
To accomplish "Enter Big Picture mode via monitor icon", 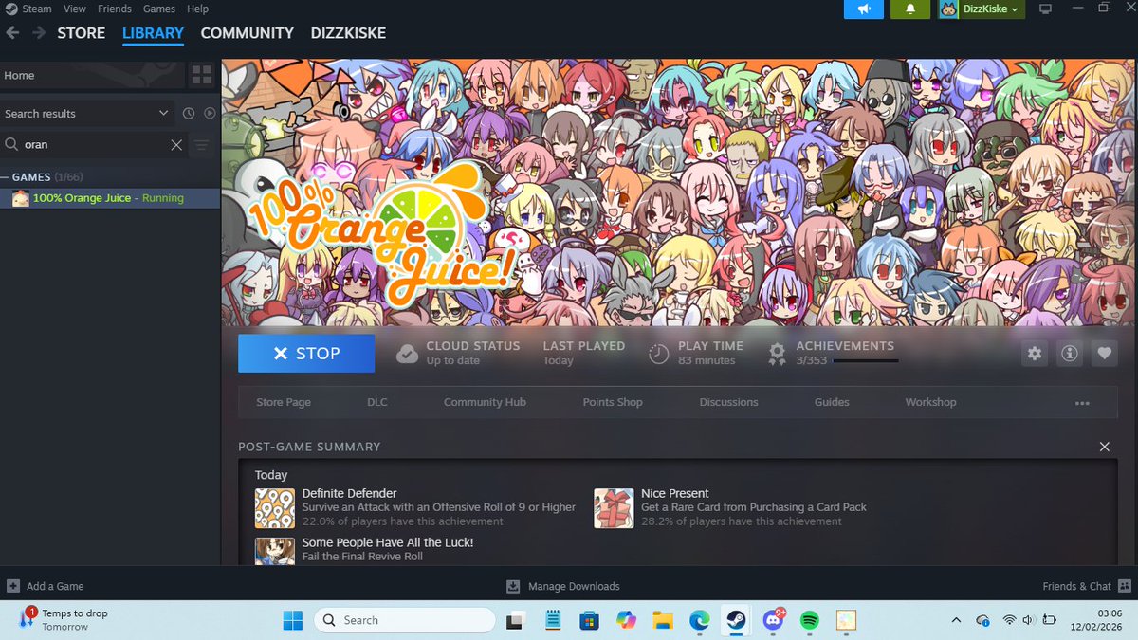I will pyautogui.click(x=1045, y=9).
